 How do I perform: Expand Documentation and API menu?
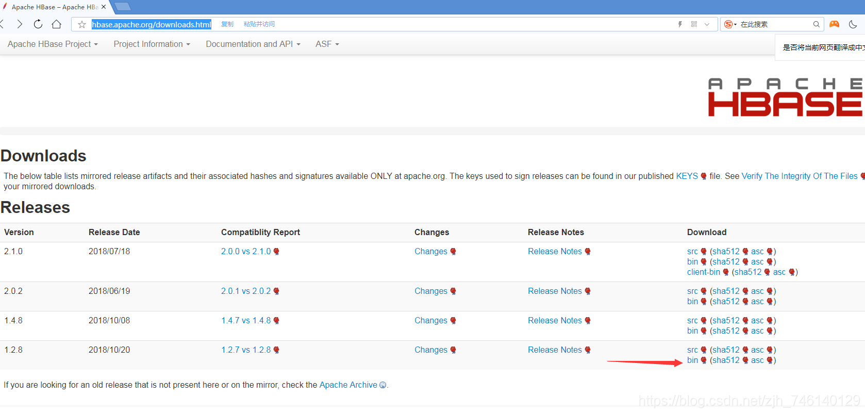tap(253, 44)
